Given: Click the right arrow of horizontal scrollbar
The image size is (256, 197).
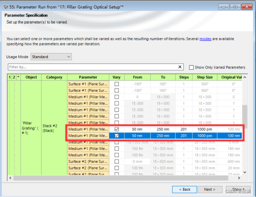Looking at the screenshot, I should pyautogui.click(x=239, y=178).
